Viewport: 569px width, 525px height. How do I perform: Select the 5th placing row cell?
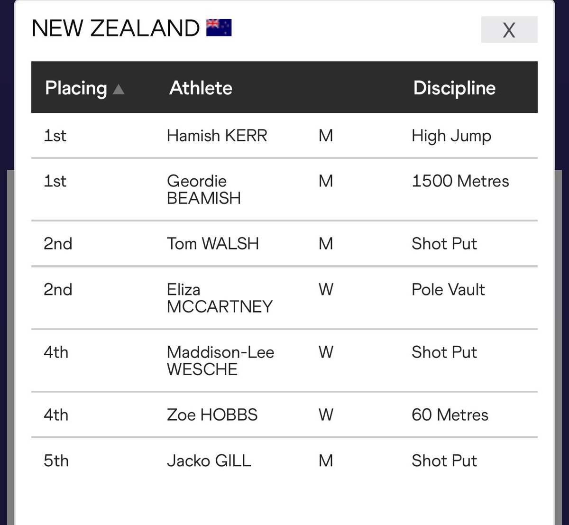pyautogui.click(x=56, y=461)
